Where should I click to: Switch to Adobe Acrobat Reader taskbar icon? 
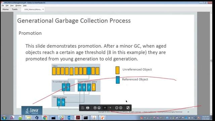click(78, 118)
